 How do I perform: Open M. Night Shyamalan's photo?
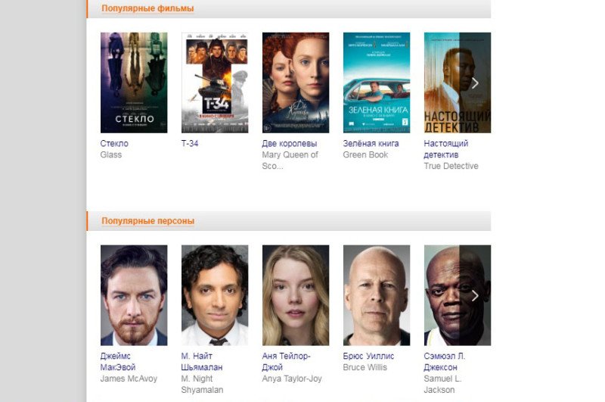(215, 295)
